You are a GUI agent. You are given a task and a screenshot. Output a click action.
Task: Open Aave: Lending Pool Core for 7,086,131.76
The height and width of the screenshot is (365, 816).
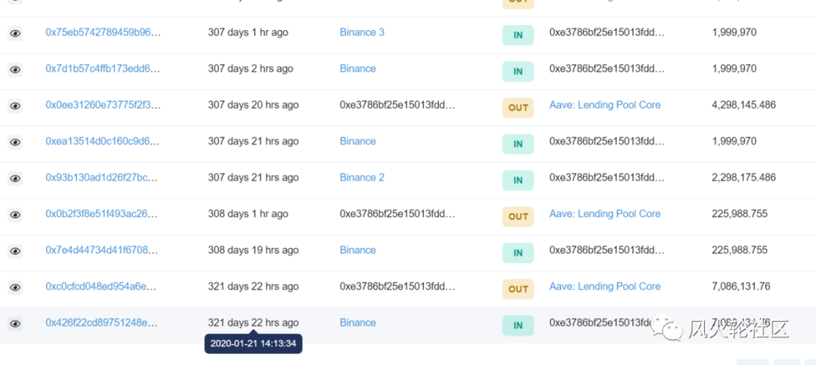[x=604, y=287]
